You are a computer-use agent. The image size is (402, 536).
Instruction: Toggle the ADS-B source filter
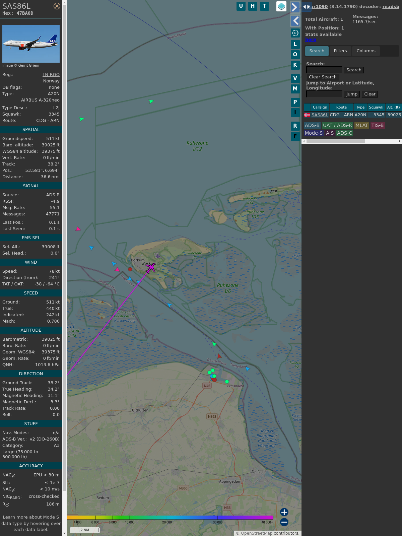tap(312, 125)
